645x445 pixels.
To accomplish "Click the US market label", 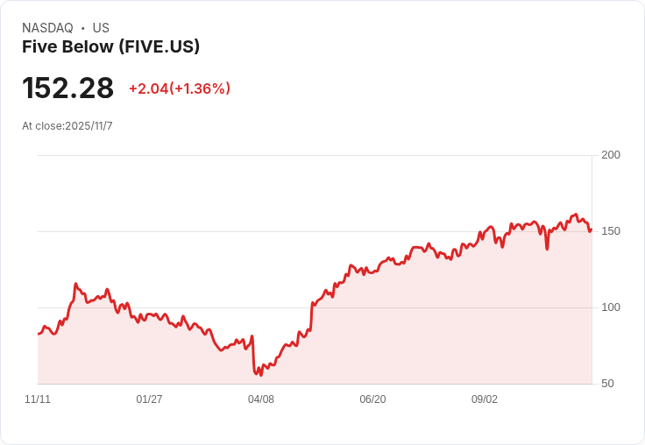I will click(101, 28).
